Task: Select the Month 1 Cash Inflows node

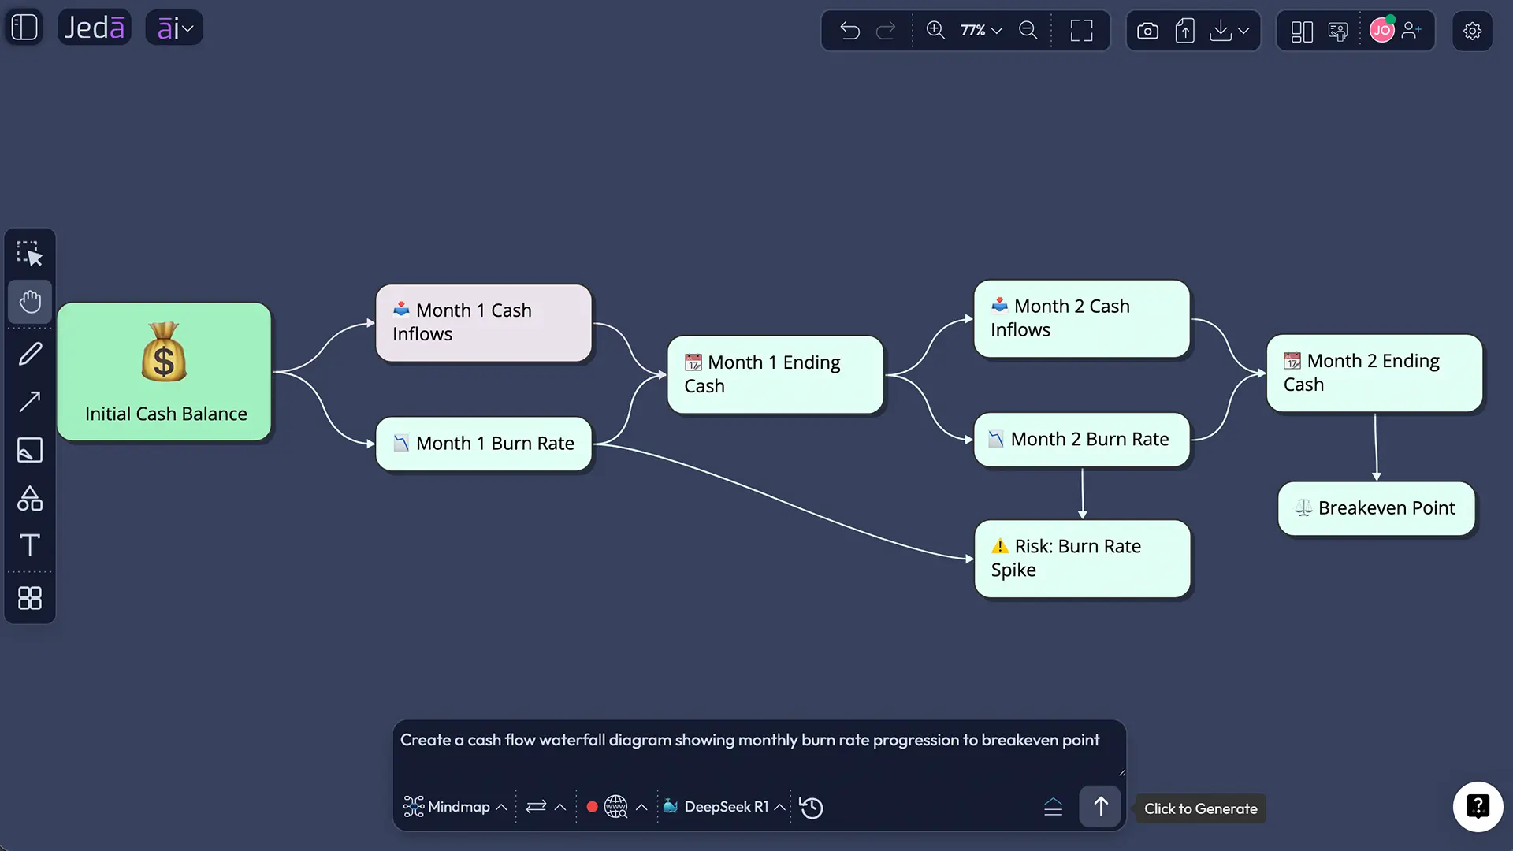Action: pos(483,323)
